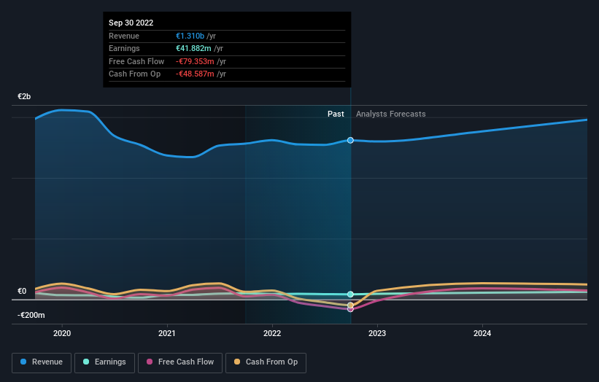Click the Earnings data point marker

350,295
